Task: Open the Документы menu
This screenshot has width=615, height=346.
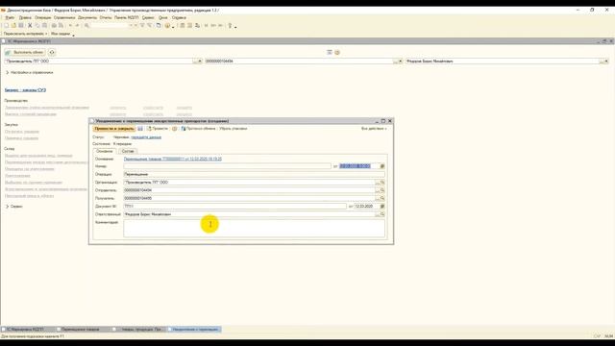Action: [x=87, y=17]
